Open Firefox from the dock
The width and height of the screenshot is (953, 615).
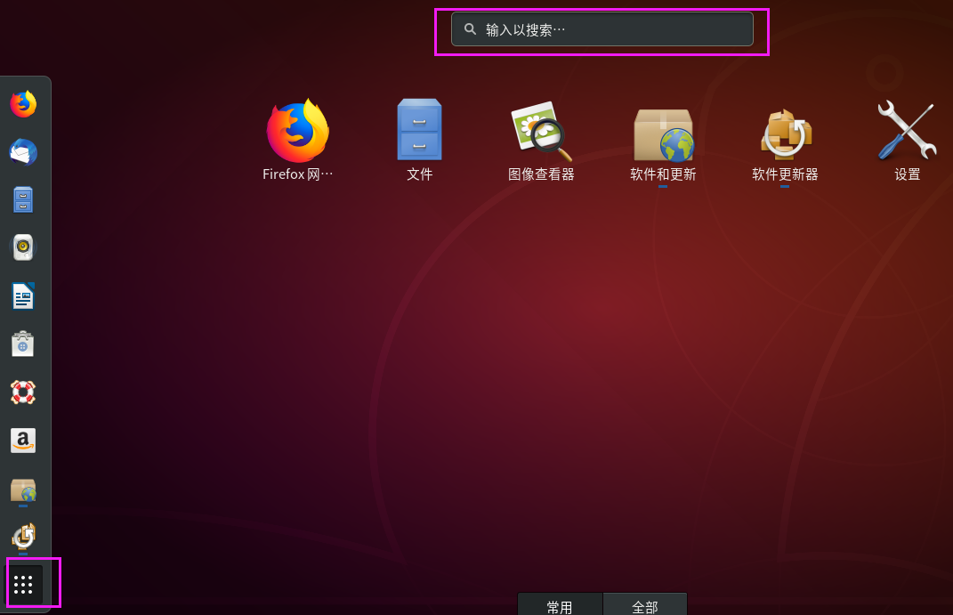pyautogui.click(x=23, y=104)
